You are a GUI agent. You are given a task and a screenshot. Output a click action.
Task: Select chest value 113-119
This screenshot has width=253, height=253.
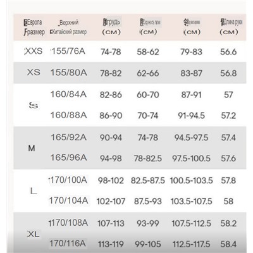click(x=111, y=244)
